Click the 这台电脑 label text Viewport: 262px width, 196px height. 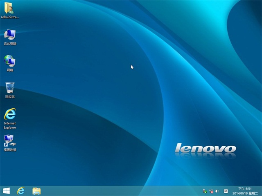10,44
